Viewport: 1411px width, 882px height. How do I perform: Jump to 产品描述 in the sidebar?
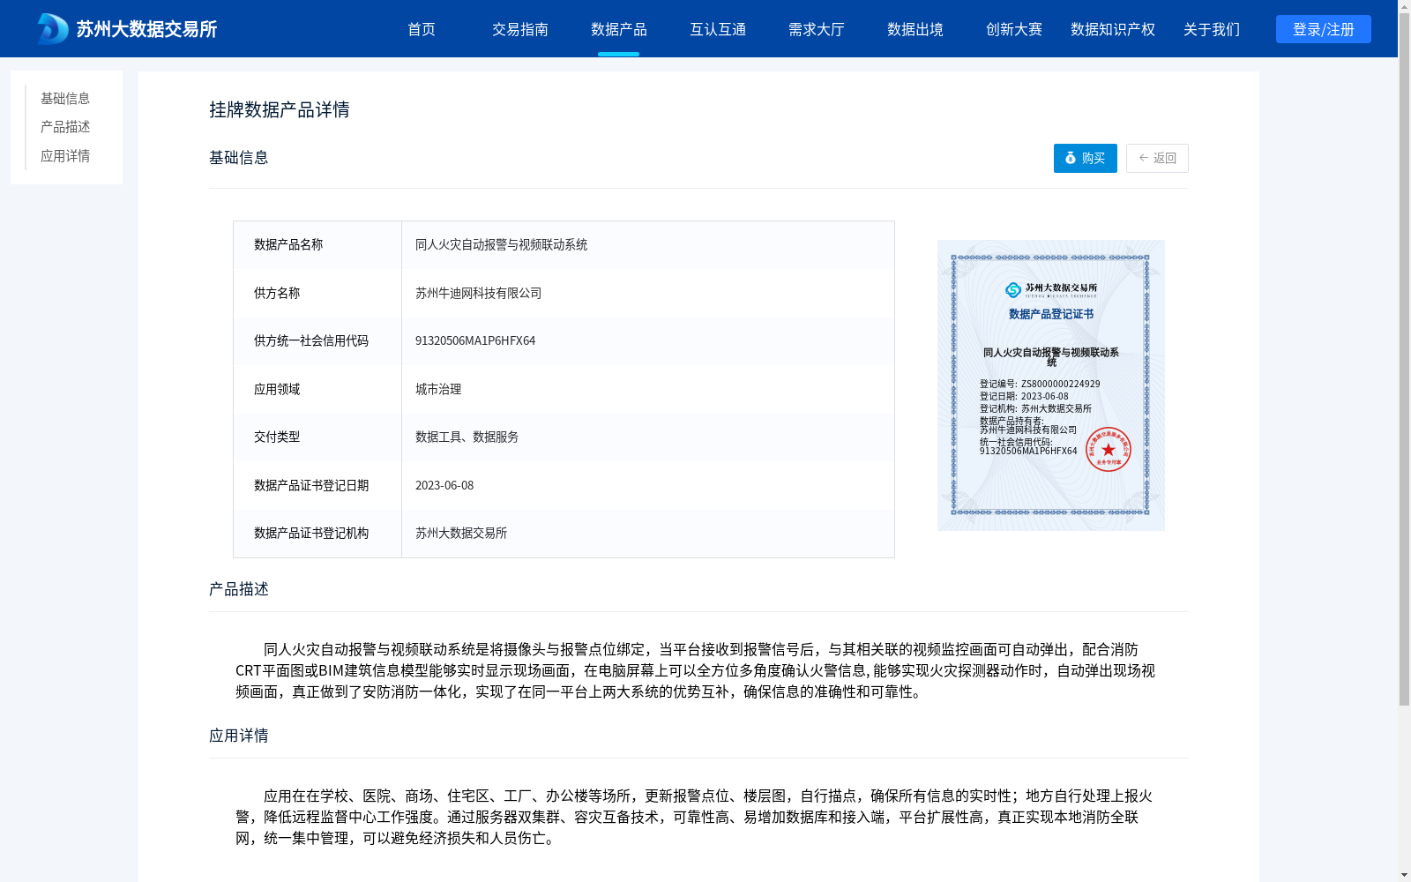click(65, 127)
